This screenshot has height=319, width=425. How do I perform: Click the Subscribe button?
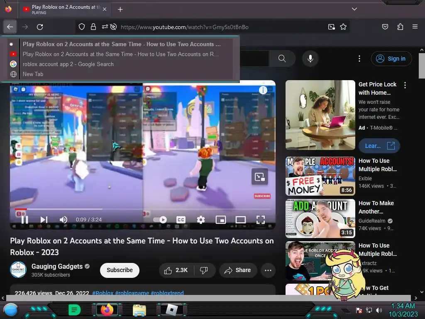120,270
